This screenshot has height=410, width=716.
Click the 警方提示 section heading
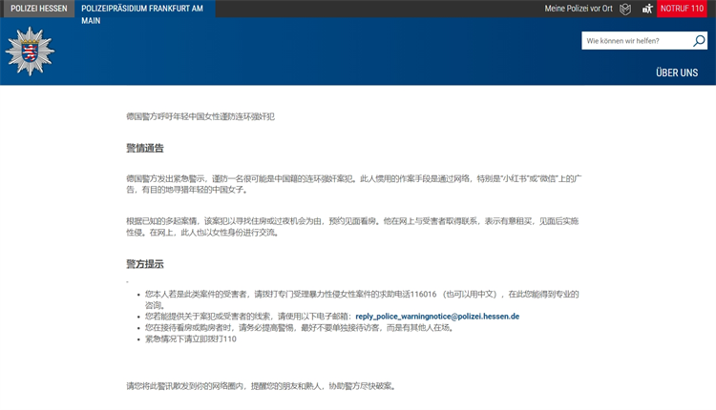click(145, 264)
